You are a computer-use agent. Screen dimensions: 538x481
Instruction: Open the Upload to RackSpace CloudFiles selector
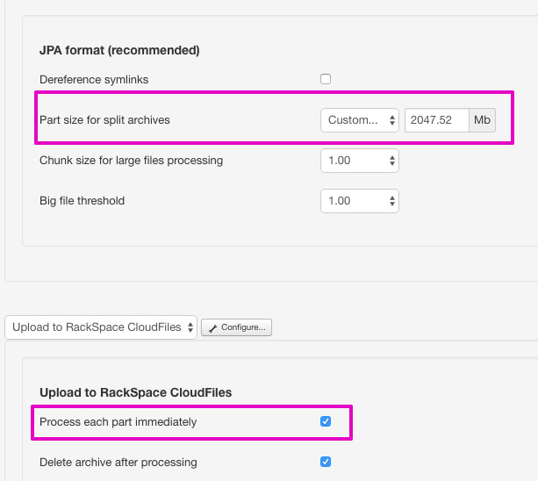point(101,327)
